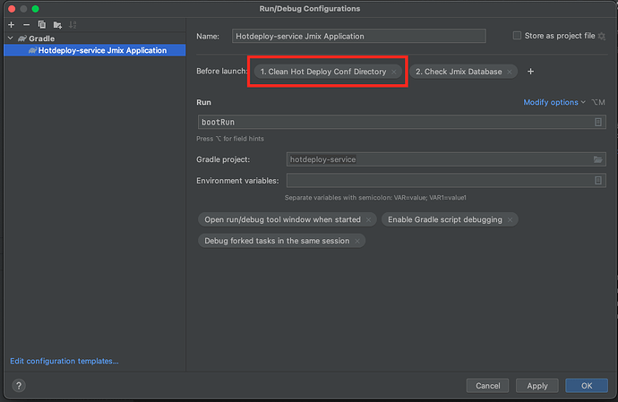Copy the selected configuration
The width and height of the screenshot is (618, 402).
[42, 25]
